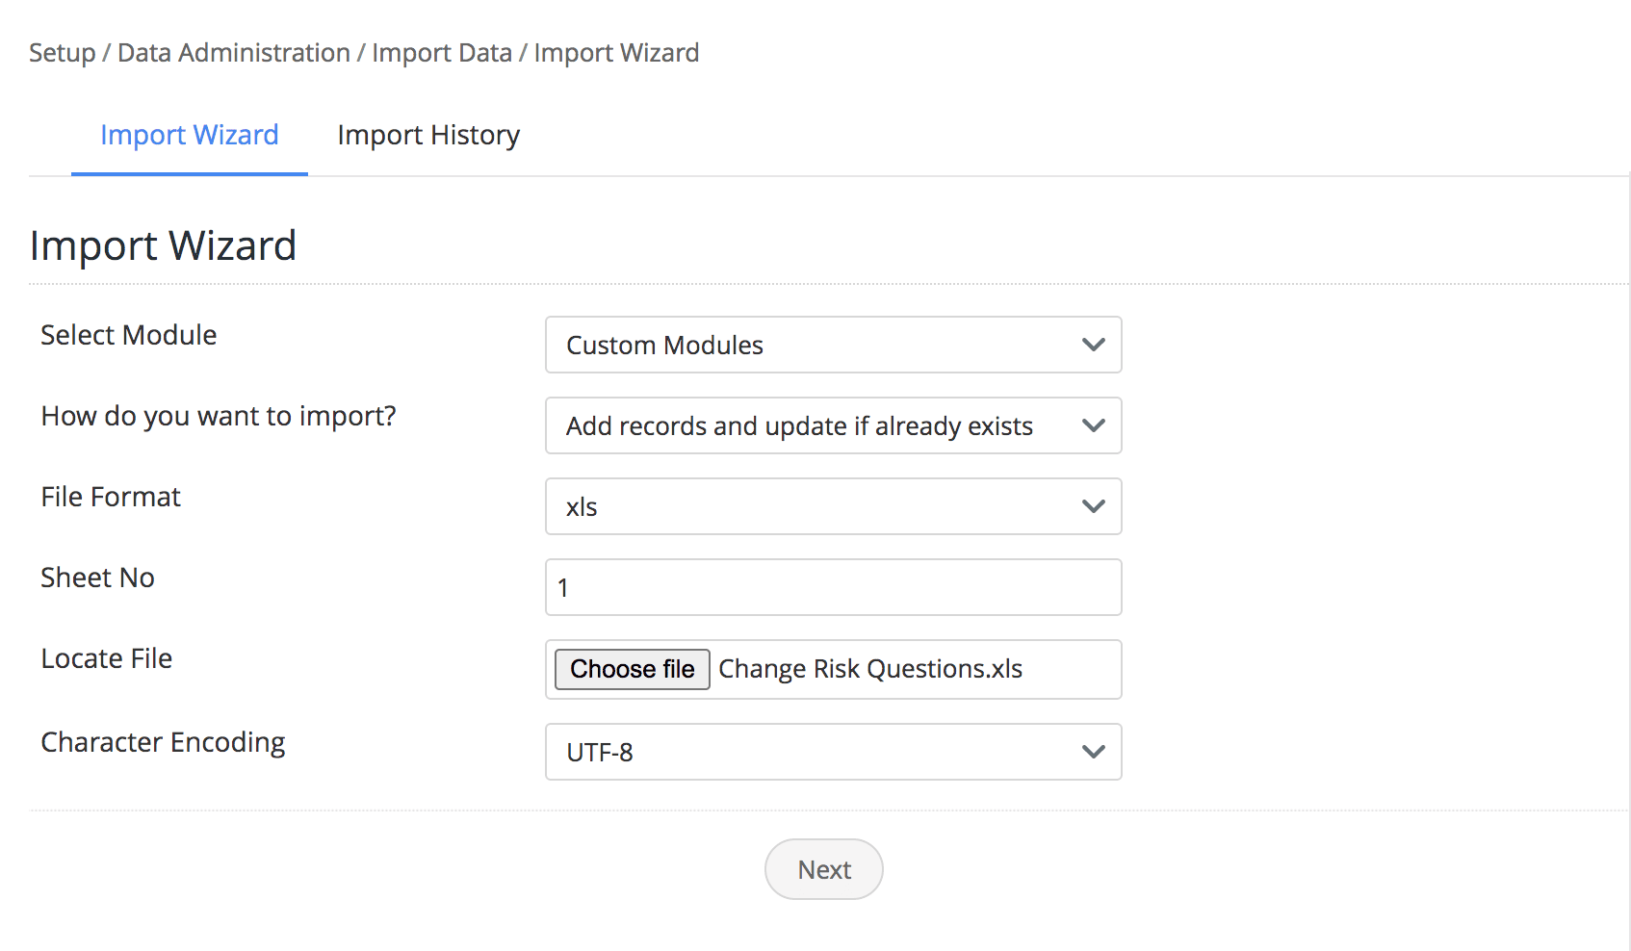Viewport: 1631px width, 951px height.
Task: Click the chevron icon on import mode dropdown
Action: tap(1093, 425)
